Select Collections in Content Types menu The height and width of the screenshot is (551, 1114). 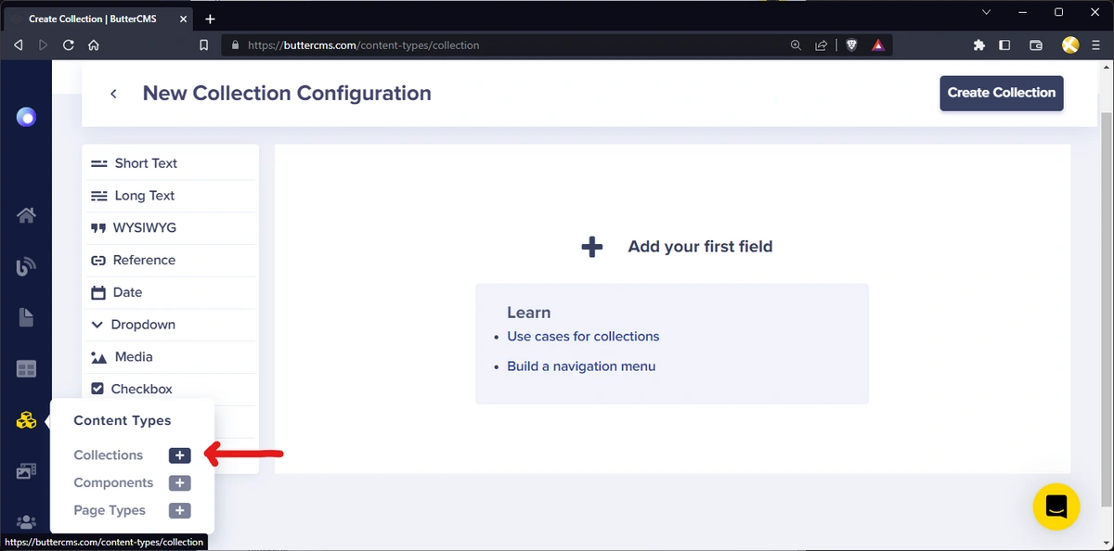(x=109, y=455)
